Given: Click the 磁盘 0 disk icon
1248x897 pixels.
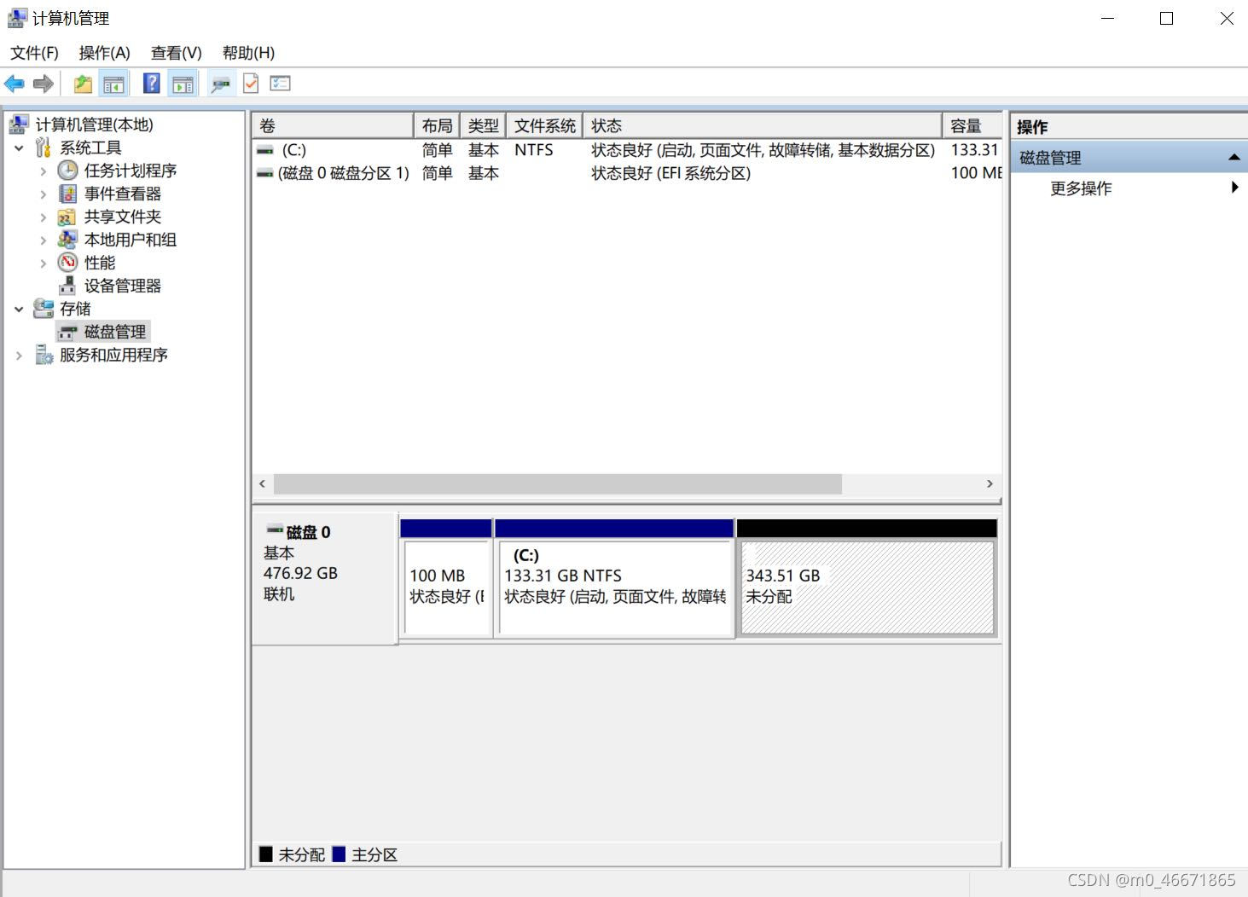Looking at the screenshot, I should pyautogui.click(x=275, y=530).
